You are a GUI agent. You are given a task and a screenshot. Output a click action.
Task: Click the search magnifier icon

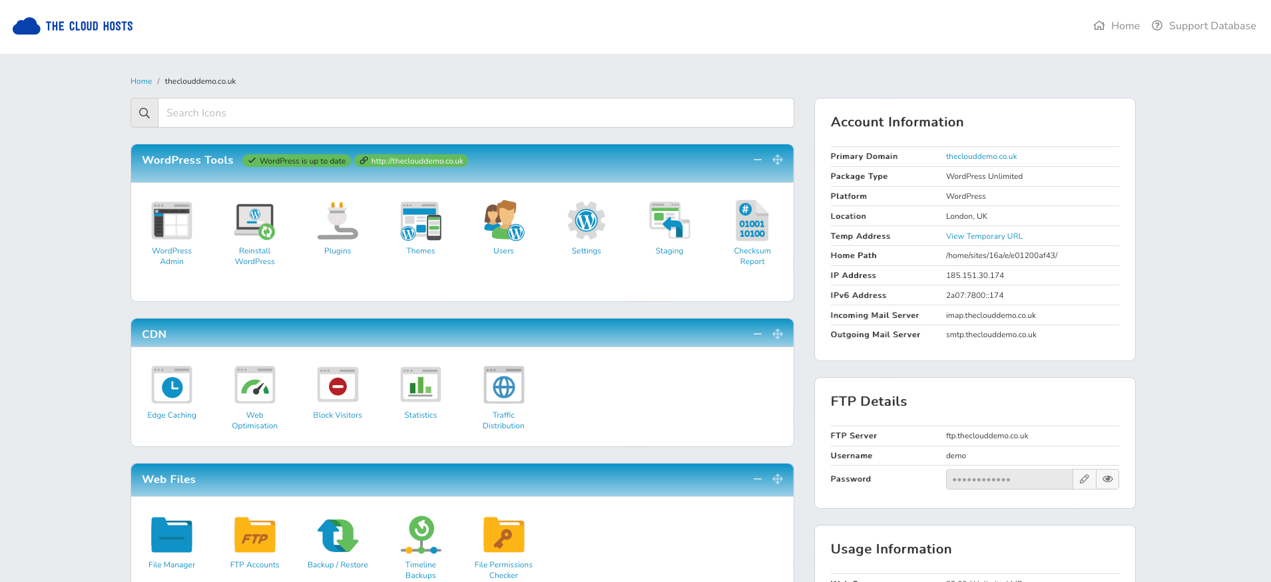(x=144, y=113)
